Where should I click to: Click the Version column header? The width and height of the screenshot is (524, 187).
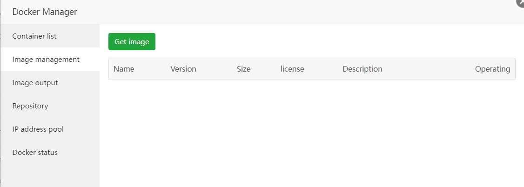(183, 69)
